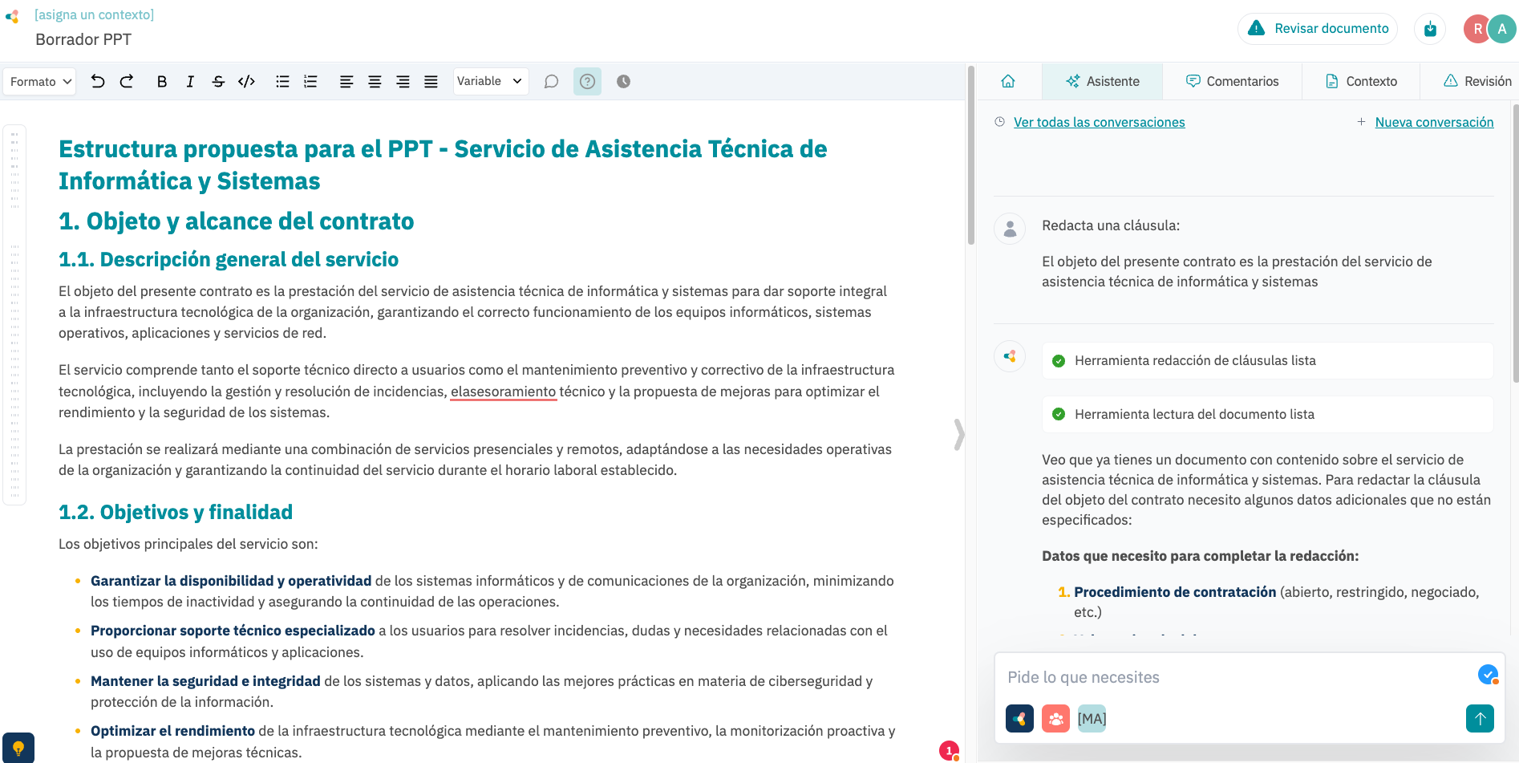This screenshot has height=763, width=1519.
Task: Toggle the [MA] context chip
Action: click(x=1092, y=718)
